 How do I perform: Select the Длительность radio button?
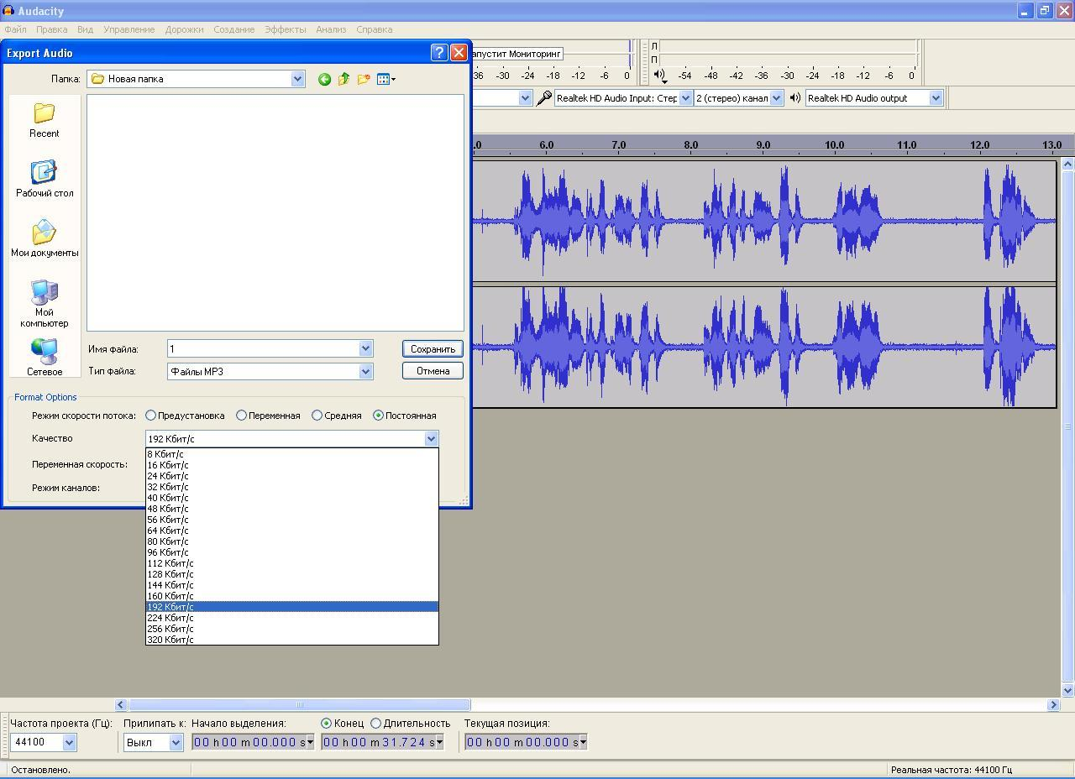tap(375, 723)
